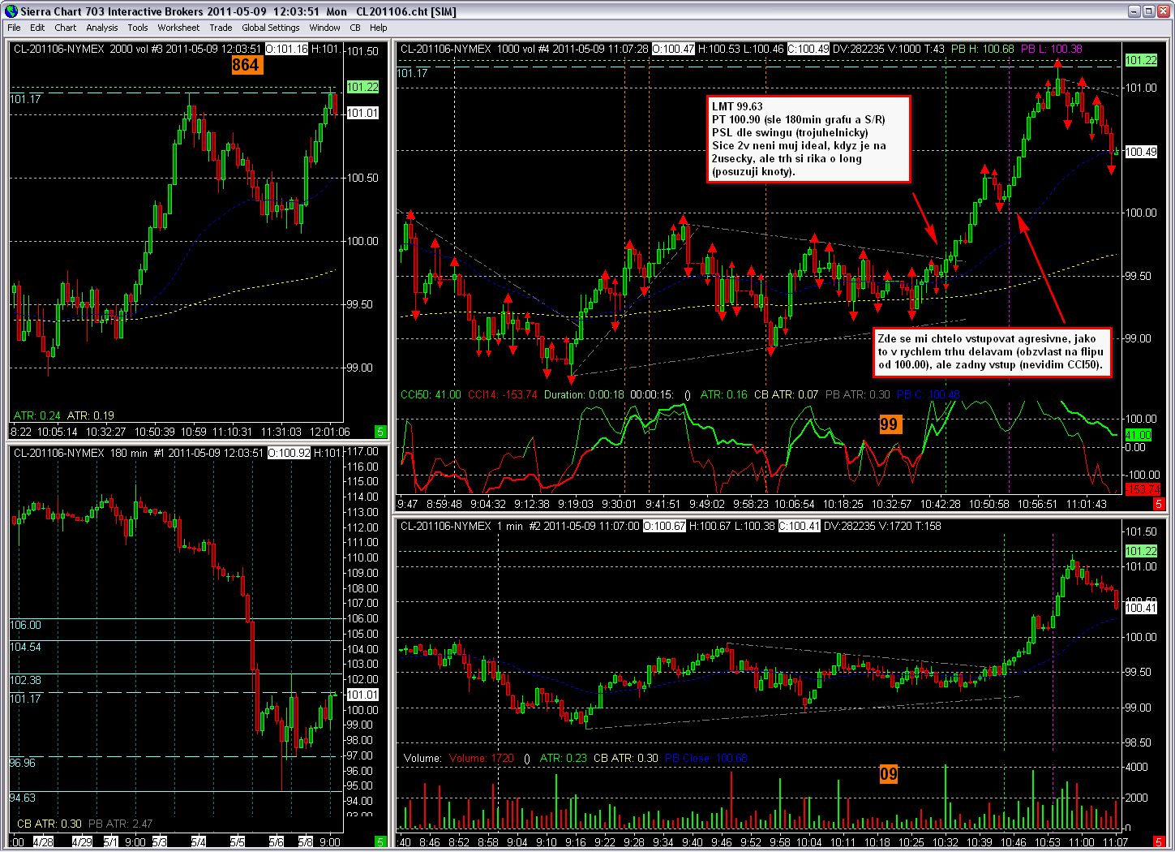Click the 'C:100.49' close value in 1000 vol header

pyautogui.click(x=808, y=49)
